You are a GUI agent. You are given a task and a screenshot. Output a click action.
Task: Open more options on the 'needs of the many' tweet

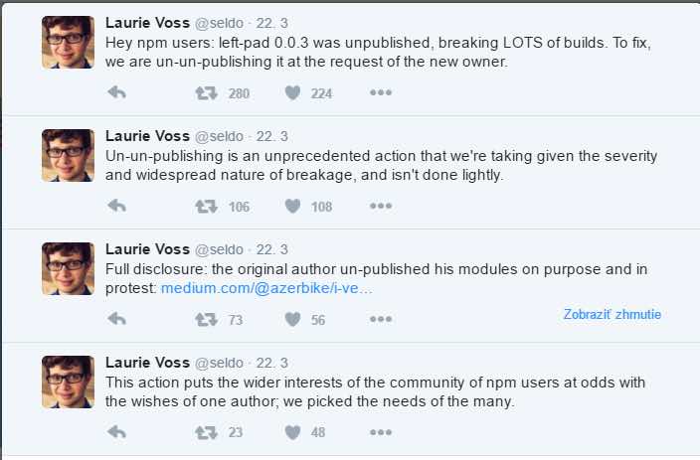point(381,432)
